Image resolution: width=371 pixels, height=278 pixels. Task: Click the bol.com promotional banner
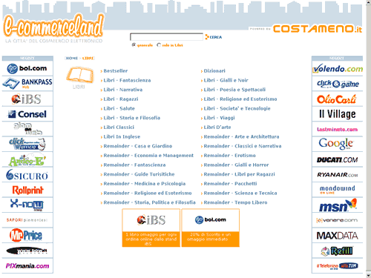tap(211, 228)
